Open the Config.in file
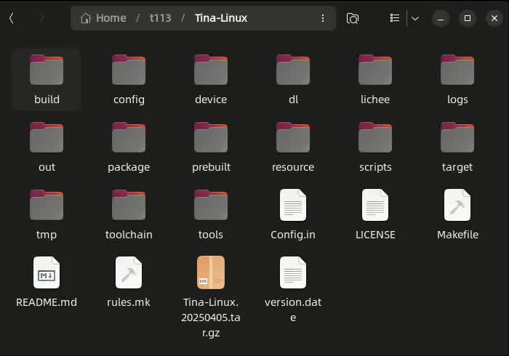Image resolution: width=509 pixels, height=356 pixels. 293,206
